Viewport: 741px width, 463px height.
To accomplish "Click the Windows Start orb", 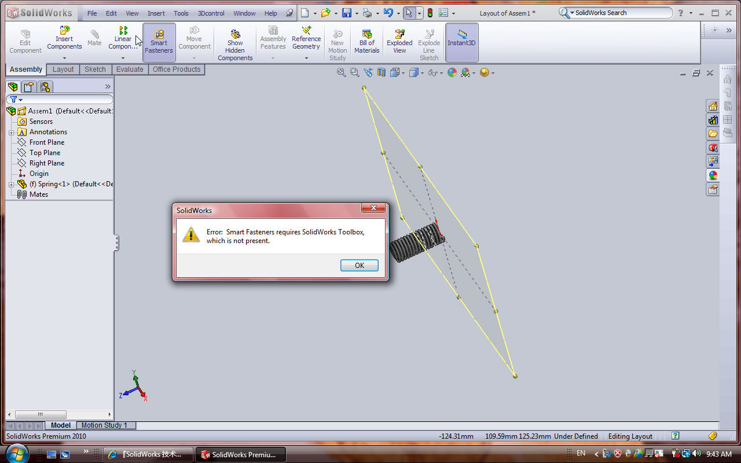I will pos(16,453).
